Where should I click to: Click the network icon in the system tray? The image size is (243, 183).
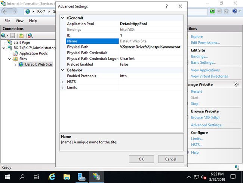pos(197,177)
